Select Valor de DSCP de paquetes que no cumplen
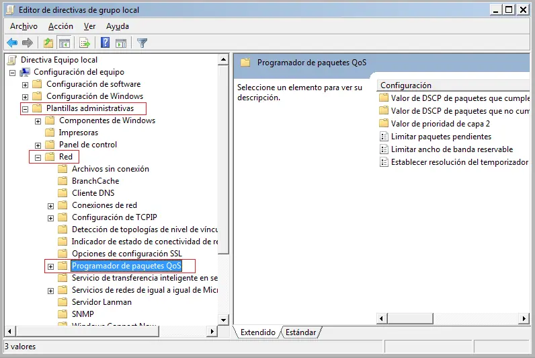Image resolution: width=535 pixels, height=358 pixels. (460, 111)
